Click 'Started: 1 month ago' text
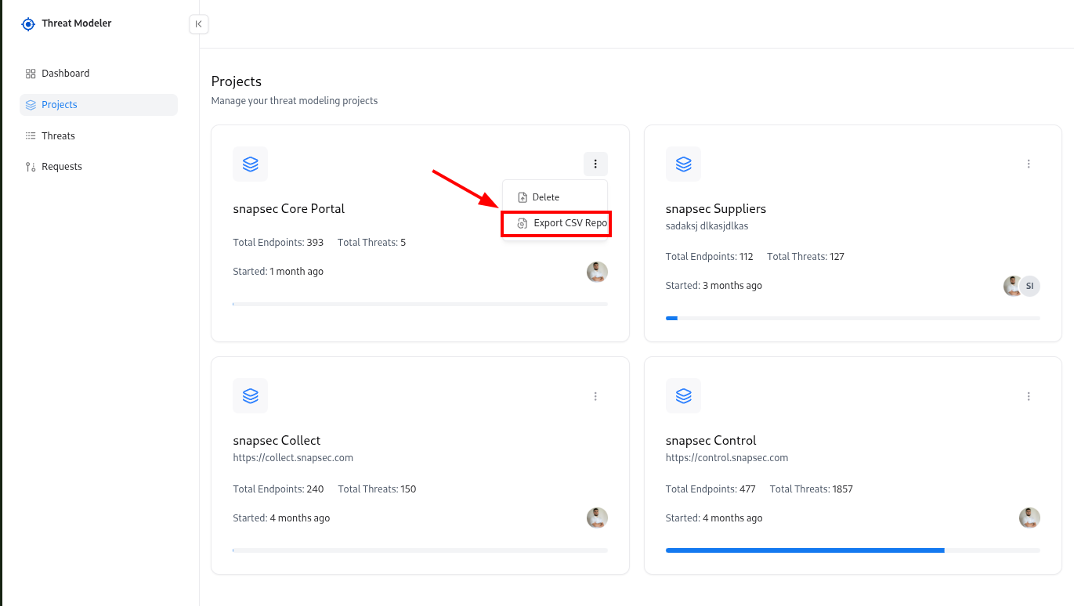Viewport: 1074px width, 606px height. coord(278,272)
